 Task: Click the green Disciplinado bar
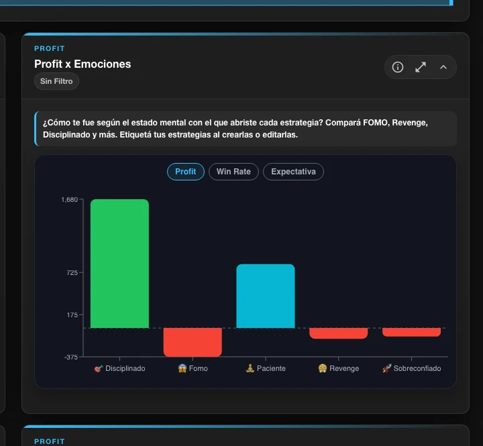click(x=119, y=264)
